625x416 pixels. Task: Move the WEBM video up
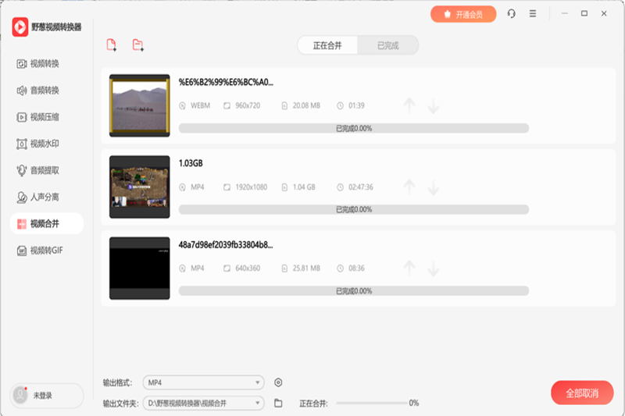click(408, 105)
